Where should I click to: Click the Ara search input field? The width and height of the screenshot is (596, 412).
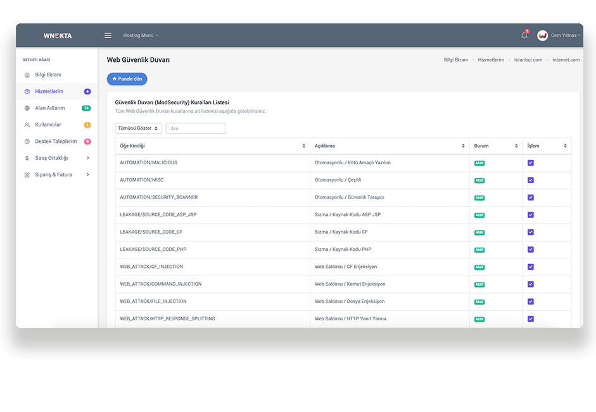click(x=195, y=128)
